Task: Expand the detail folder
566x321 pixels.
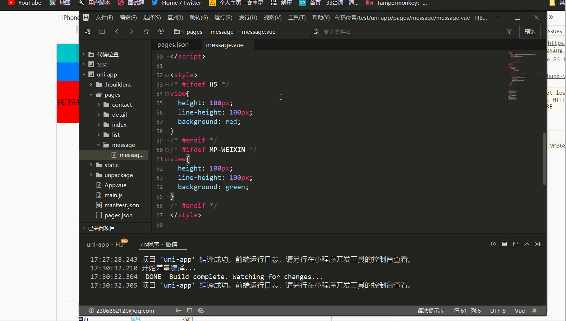Action: click(x=99, y=115)
